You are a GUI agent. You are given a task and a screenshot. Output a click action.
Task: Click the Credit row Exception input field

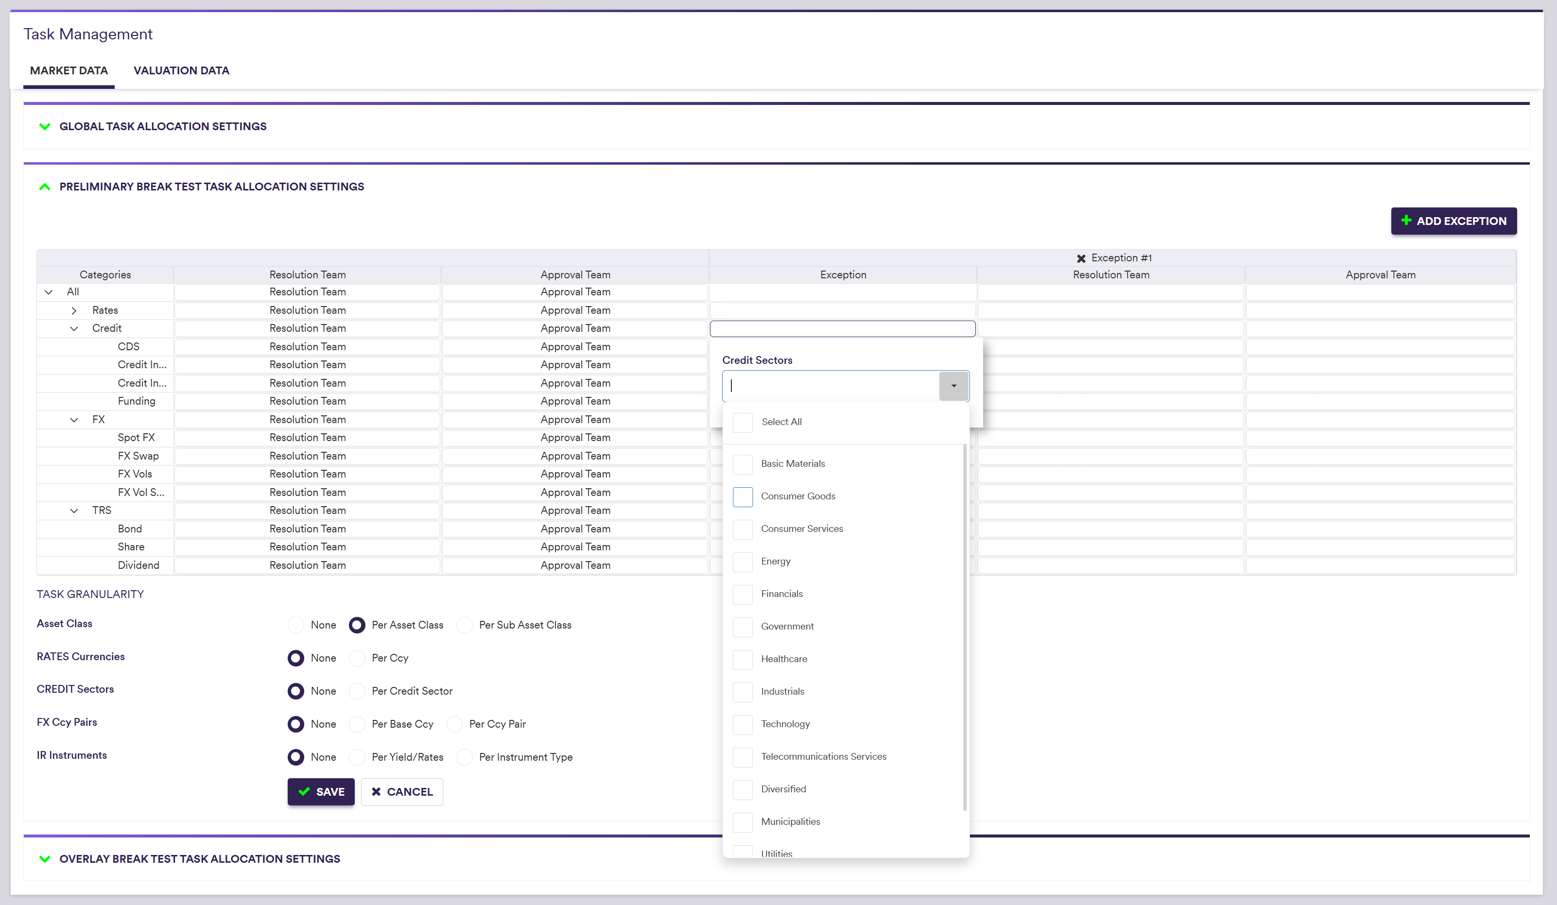click(x=842, y=329)
